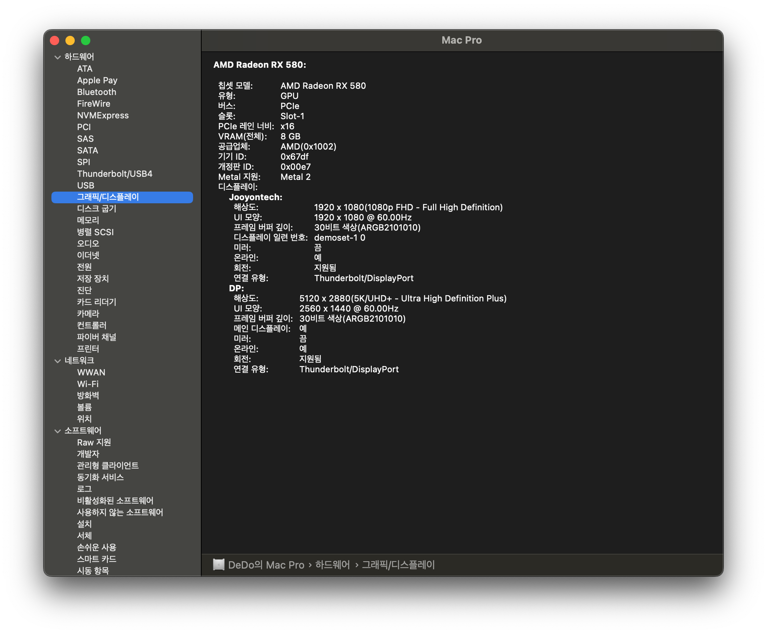This screenshot has height=634, width=767.
Task: Select Apple Pay in the sidebar
Action: tap(97, 81)
